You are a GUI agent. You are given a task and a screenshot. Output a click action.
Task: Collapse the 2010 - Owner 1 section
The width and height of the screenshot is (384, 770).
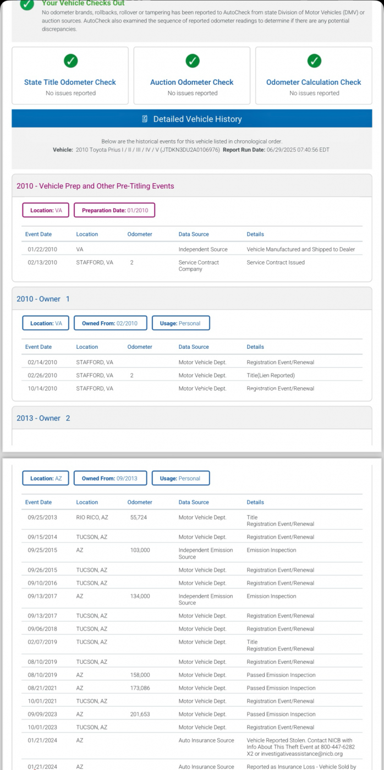(191, 299)
